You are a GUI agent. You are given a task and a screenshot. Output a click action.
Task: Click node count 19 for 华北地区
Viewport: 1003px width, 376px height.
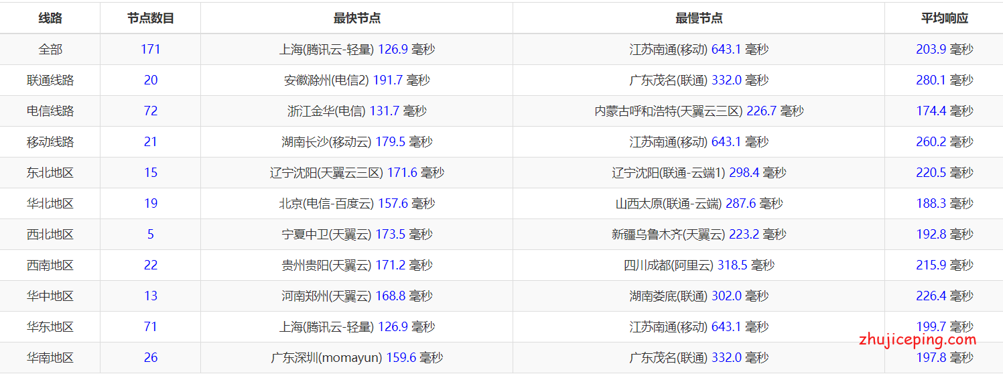(x=151, y=204)
